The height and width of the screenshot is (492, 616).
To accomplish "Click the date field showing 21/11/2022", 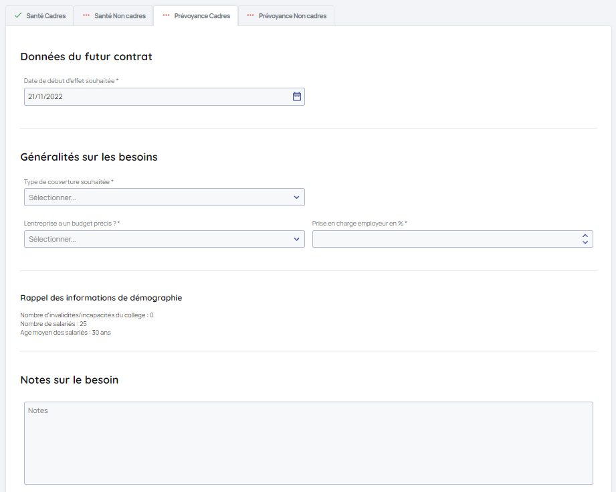I will coord(154,96).
